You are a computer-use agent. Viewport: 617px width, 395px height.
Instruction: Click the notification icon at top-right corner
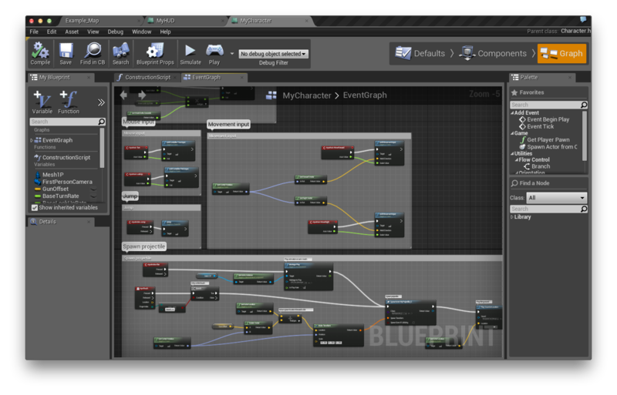pos(583,20)
